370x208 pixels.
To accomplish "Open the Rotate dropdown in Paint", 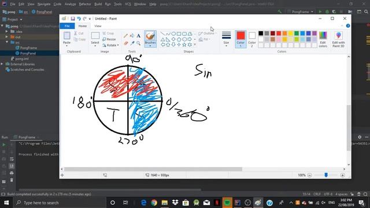I will [110, 45].
